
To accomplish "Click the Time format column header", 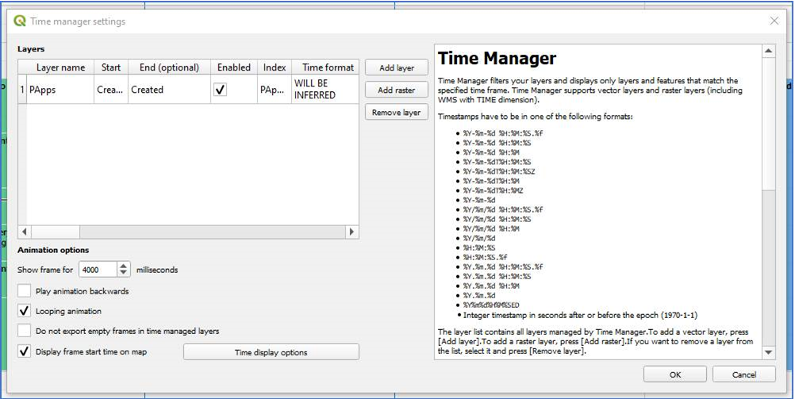I will pyautogui.click(x=325, y=67).
